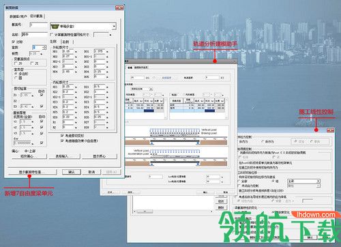341x247 pixels.
Task: Open the disabled dropdown below 主梁
Action: (318, 186)
